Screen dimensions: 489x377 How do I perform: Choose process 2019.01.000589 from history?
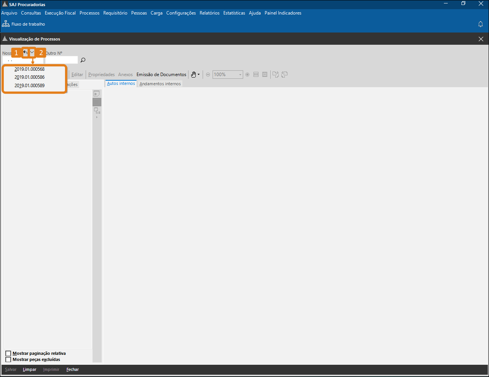click(x=29, y=86)
